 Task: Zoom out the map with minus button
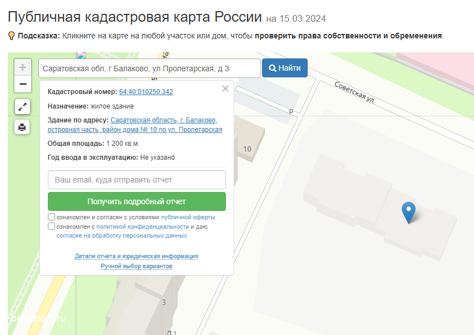coord(23,84)
